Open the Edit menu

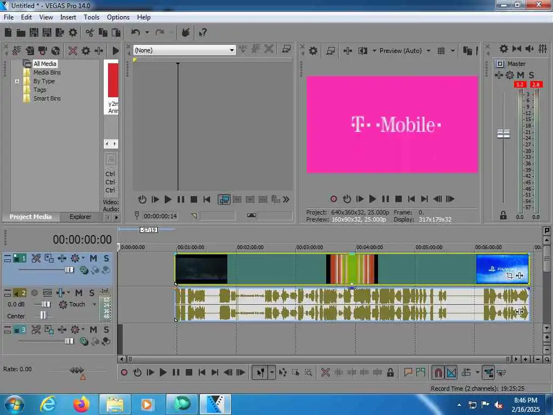pos(26,17)
